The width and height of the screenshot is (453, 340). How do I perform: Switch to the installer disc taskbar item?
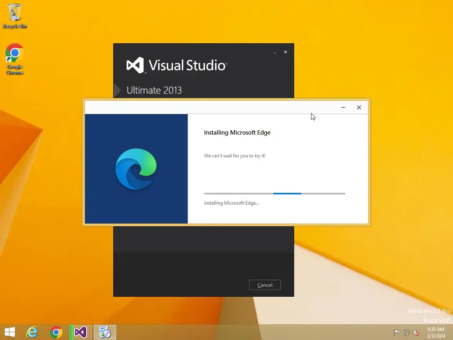(105, 332)
